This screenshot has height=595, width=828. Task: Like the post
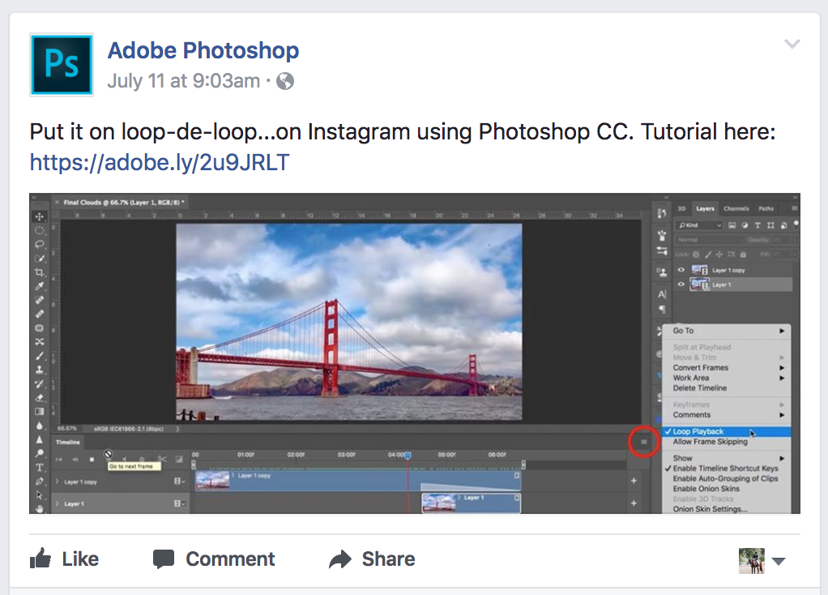tap(65, 559)
